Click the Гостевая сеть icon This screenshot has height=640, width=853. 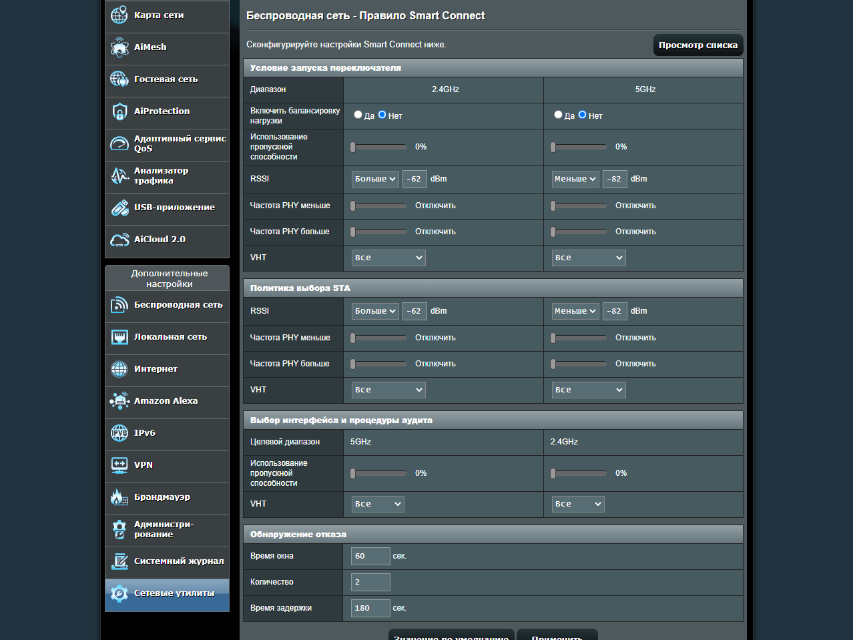(x=119, y=79)
